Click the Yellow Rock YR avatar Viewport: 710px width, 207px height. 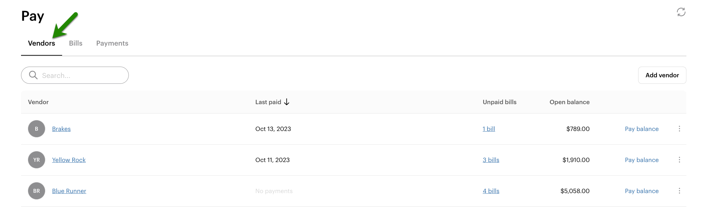[37, 160]
